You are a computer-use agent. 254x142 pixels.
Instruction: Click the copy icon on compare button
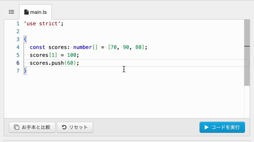coord(16,127)
